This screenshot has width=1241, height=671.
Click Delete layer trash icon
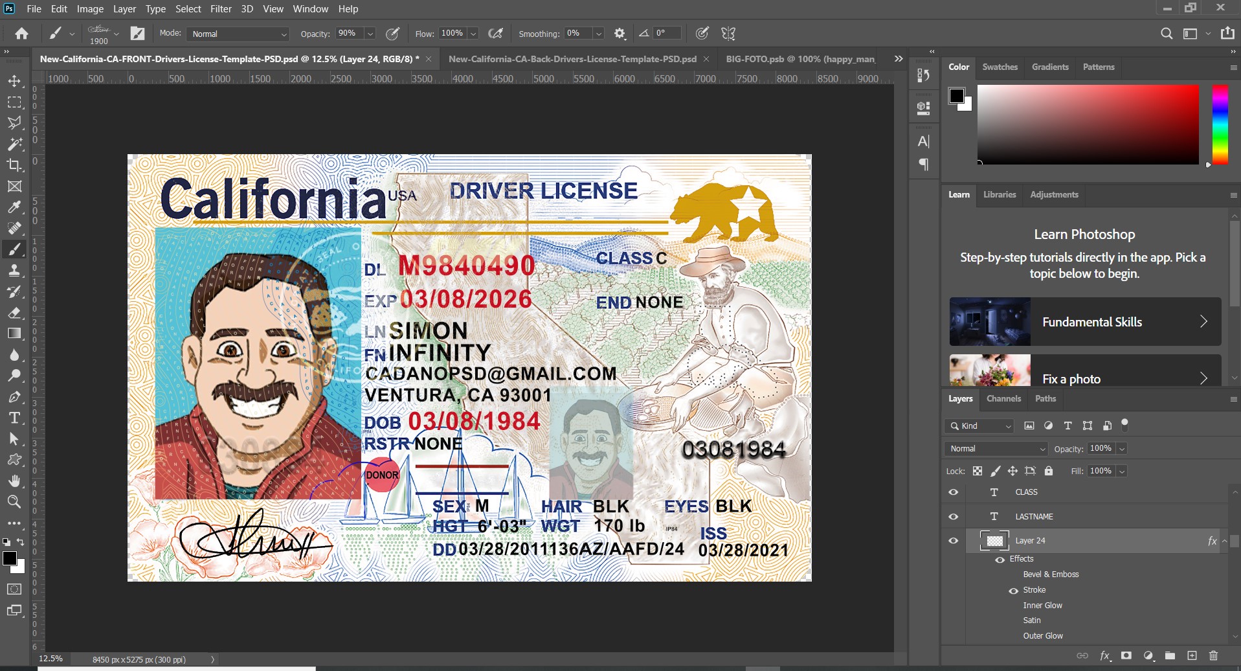pyautogui.click(x=1214, y=656)
